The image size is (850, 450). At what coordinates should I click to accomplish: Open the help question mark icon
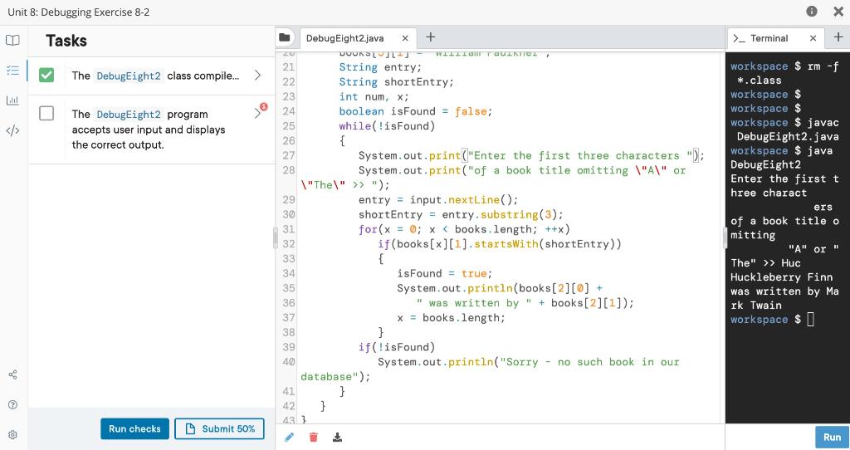tap(12, 404)
